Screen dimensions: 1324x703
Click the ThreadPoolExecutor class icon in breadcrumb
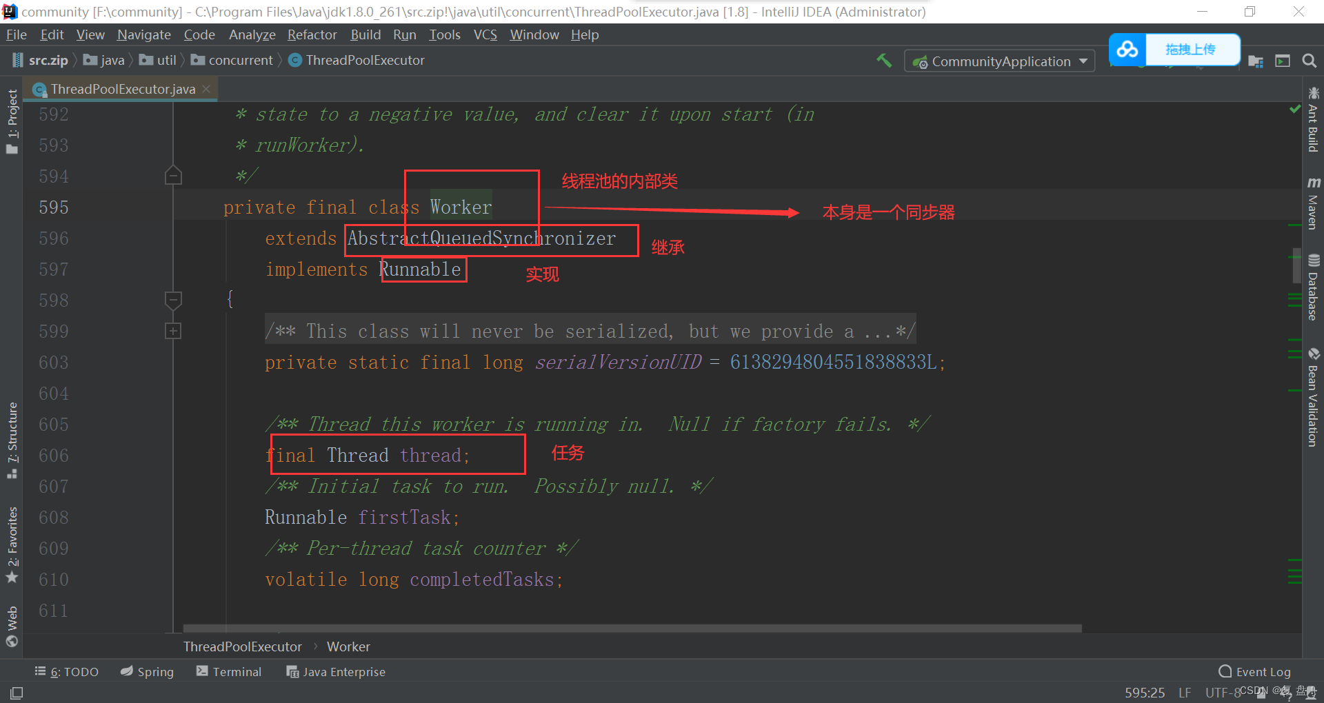[295, 61]
